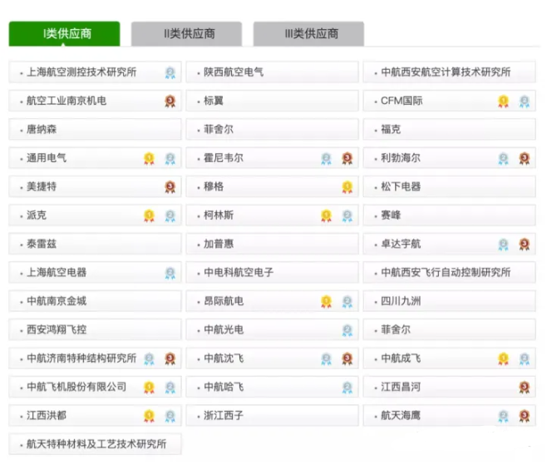This screenshot has width=552, height=465.
Task: Click the supplier name 利勃海尔
Action: (401, 158)
